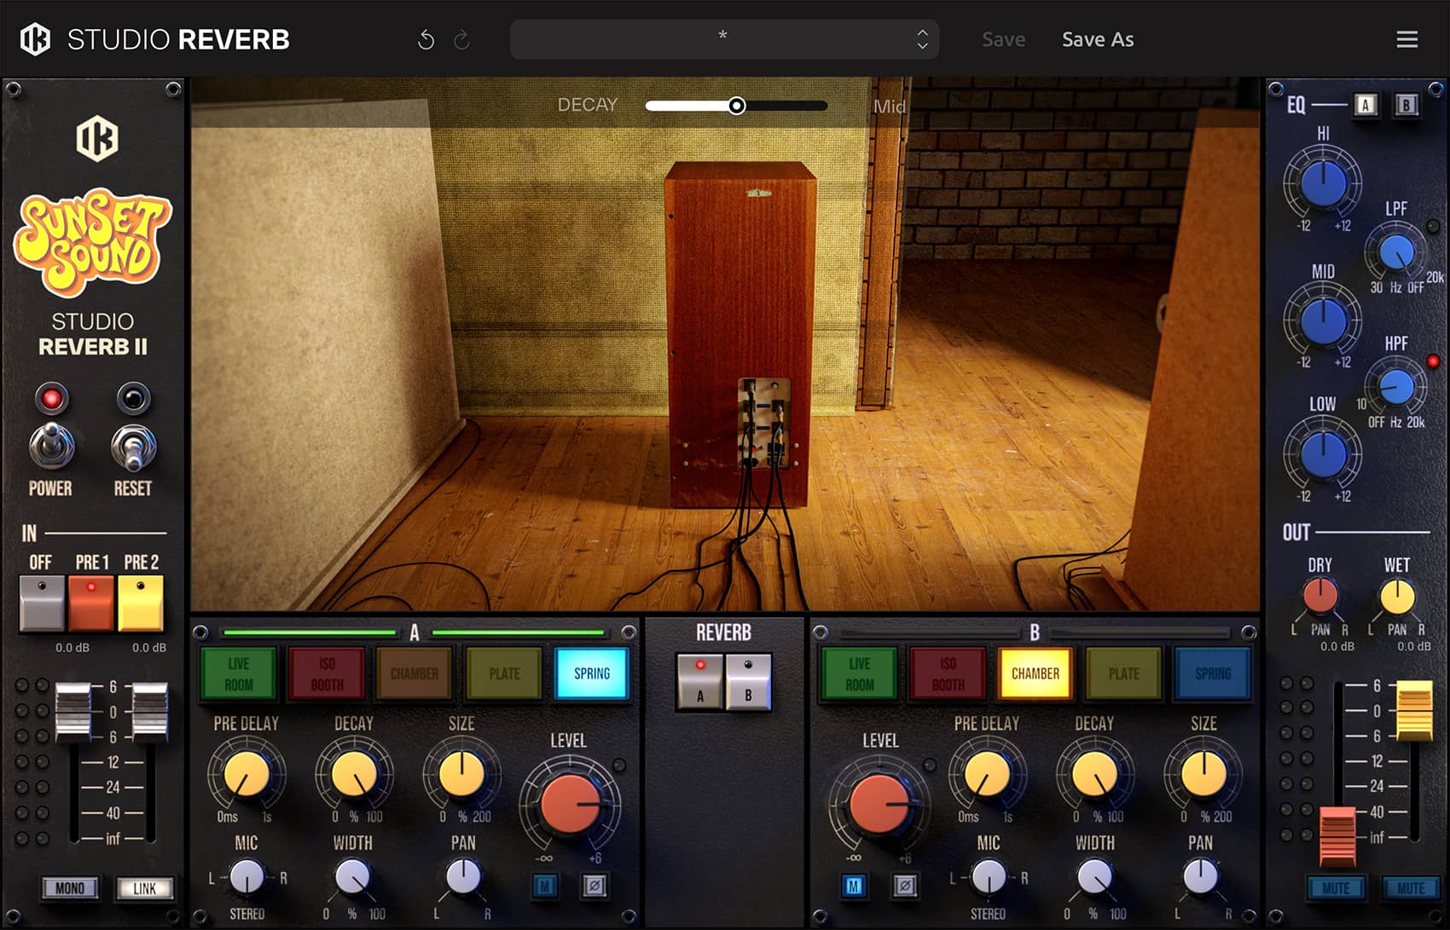Enable mono M button on reverb B
This screenshot has height=930, width=1450.
853,886
